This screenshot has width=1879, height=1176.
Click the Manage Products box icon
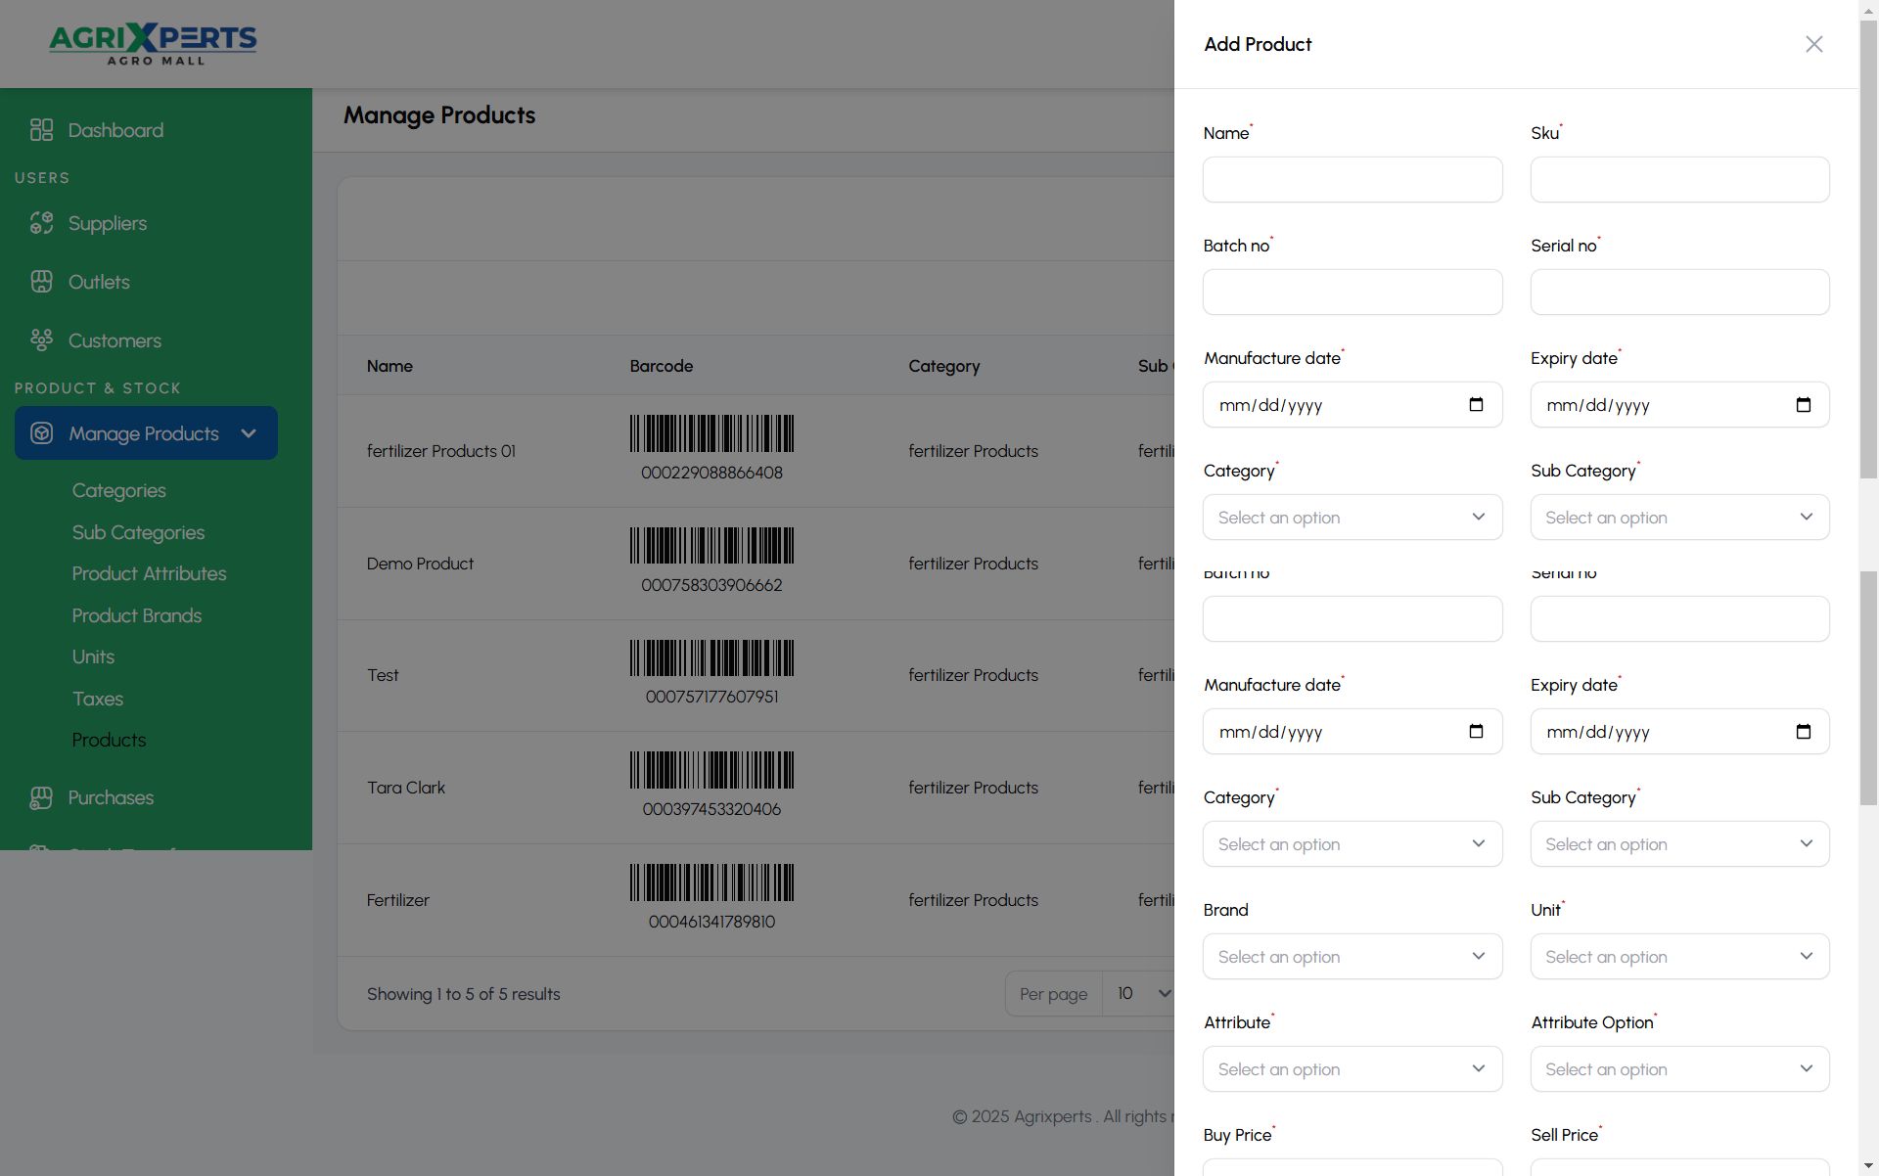(41, 433)
